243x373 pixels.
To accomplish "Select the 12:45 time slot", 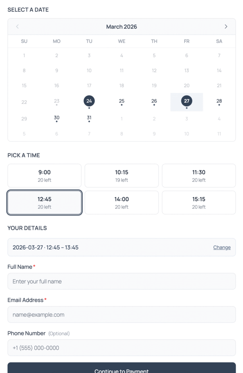I will click(x=45, y=203).
